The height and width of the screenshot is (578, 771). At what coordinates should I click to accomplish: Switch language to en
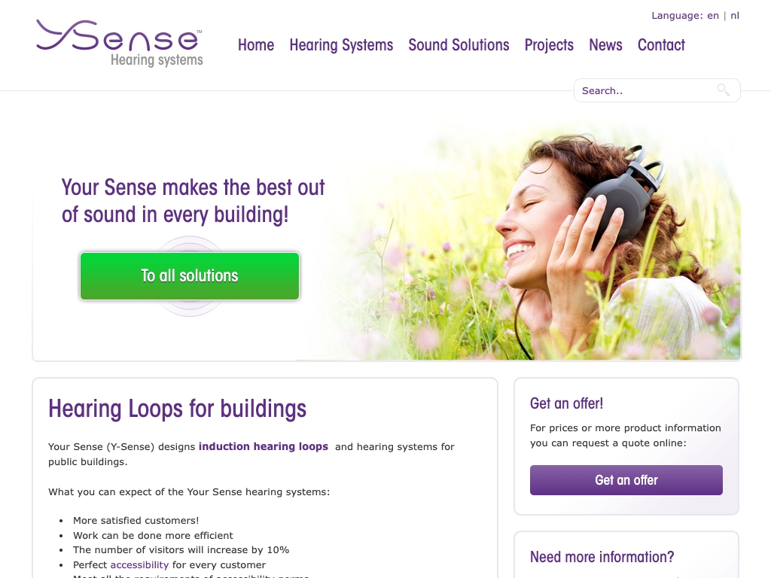tap(713, 16)
